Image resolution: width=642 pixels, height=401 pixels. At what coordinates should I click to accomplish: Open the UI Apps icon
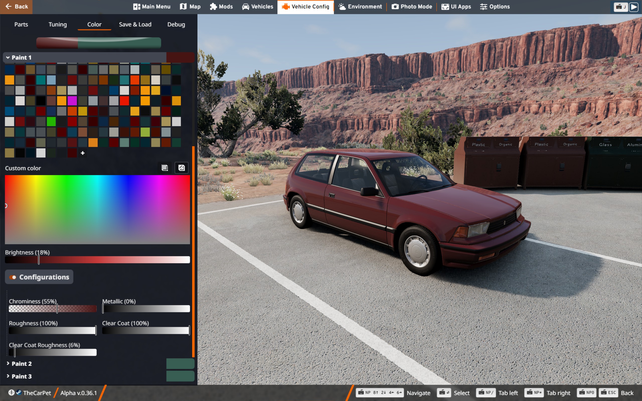click(445, 7)
